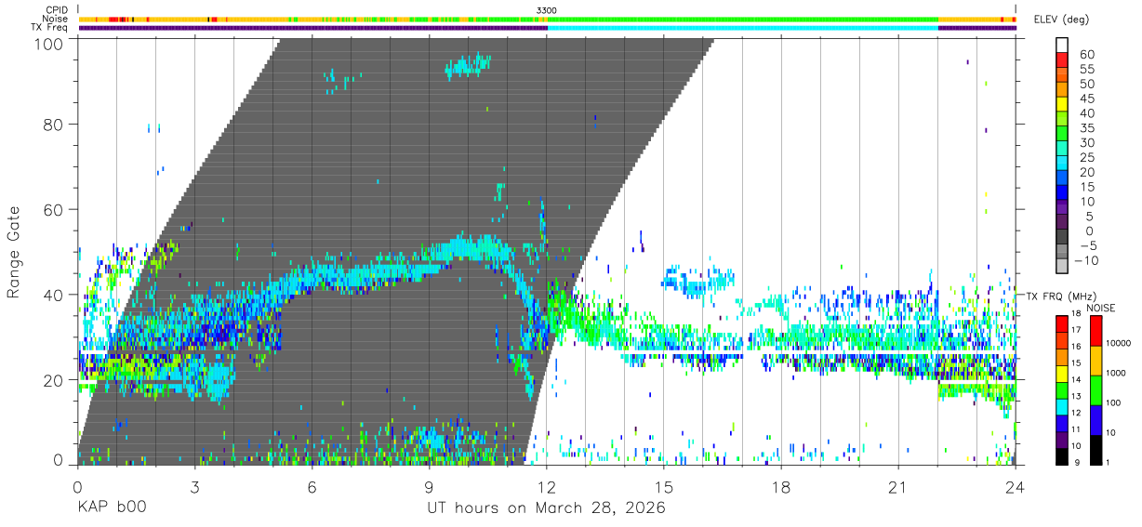Click the 55 label on ELEV colorbar
1142x527 pixels.
(1087, 69)
